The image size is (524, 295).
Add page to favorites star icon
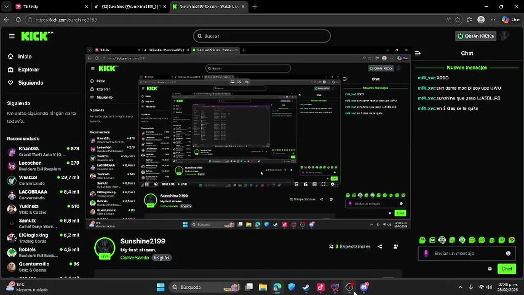458,20
